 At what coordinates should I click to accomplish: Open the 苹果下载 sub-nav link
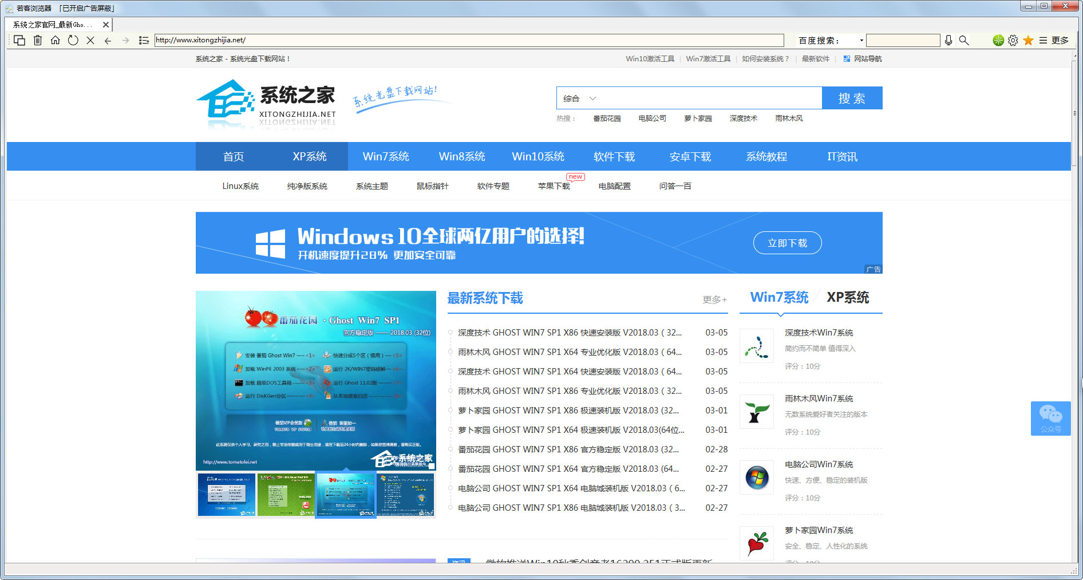(554, 186)
